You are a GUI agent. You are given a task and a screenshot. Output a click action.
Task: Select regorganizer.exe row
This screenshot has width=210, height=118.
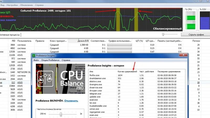tap(136, 112)
